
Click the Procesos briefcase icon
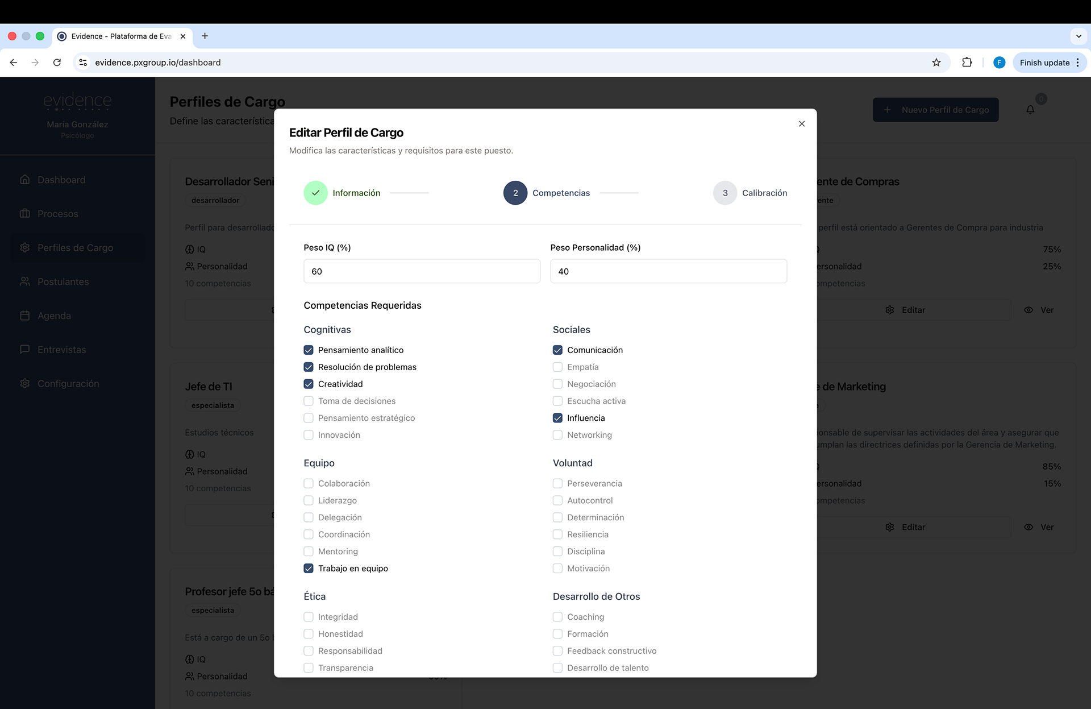click(25, 214)
